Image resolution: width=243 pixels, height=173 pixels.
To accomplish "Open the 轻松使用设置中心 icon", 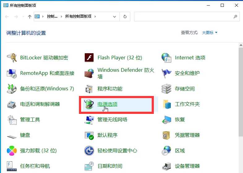I will click(89, 151).
